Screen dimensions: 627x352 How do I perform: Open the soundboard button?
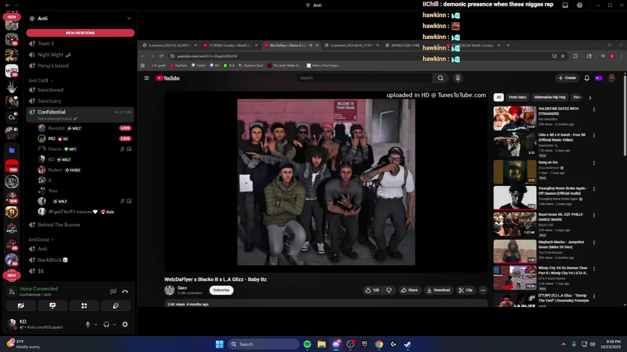coord(116,306)
